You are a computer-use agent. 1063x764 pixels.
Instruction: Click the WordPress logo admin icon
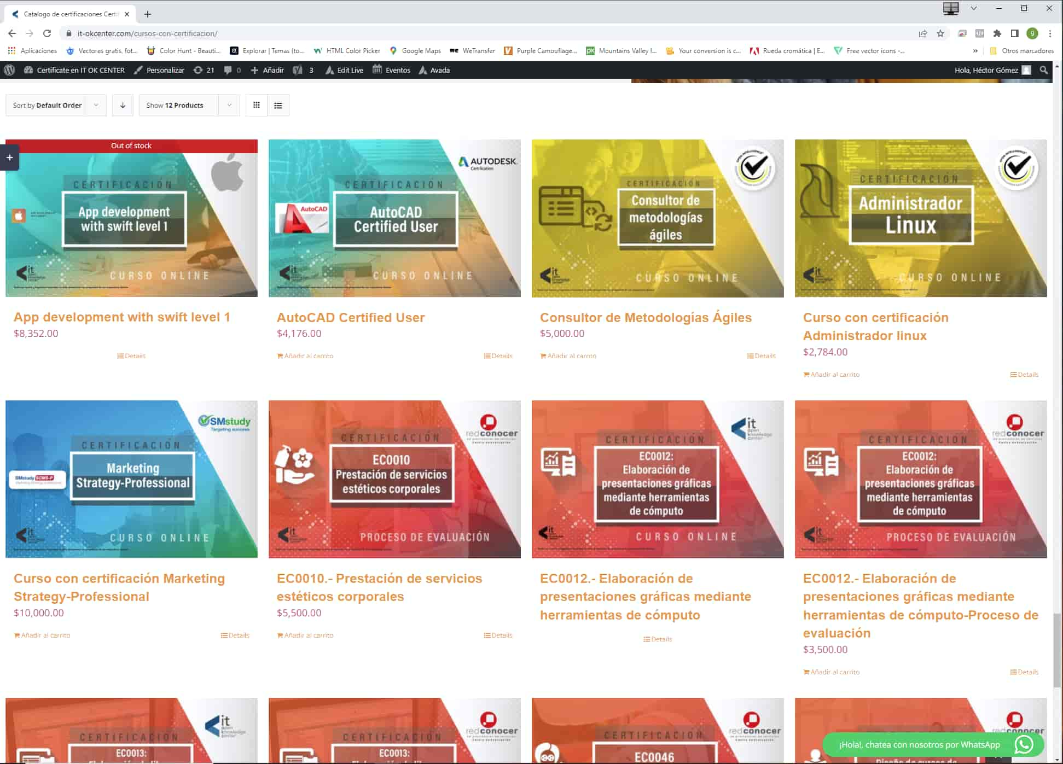point(9,70)
